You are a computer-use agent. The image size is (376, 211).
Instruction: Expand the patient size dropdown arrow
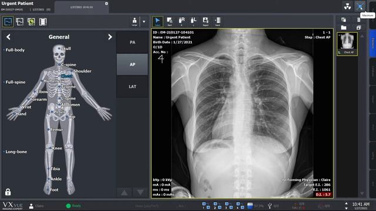click(144, 22)
